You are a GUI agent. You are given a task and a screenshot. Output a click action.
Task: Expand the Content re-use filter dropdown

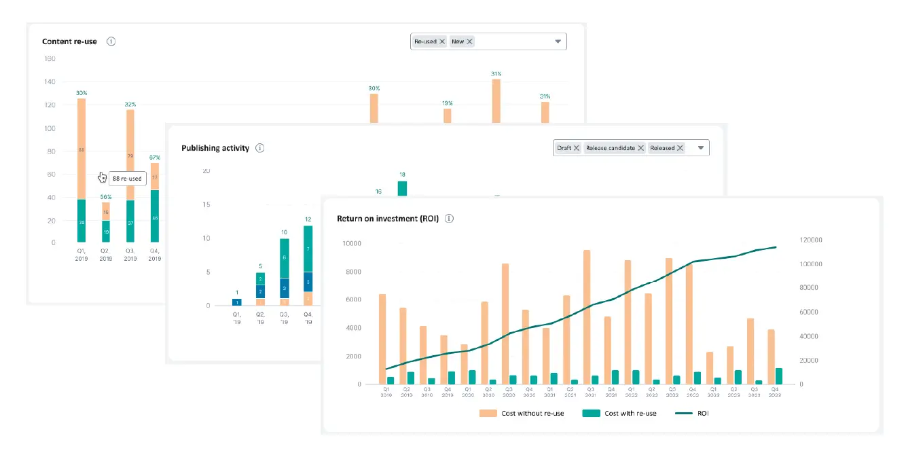click(558, 41)
